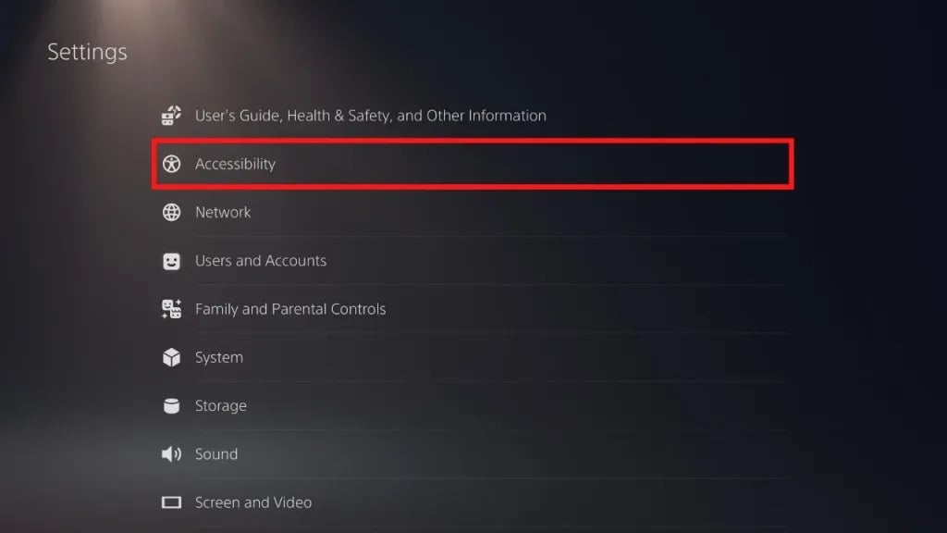This screenshot has height=533, width=947.
Task: Click the Family and Parental Controls icon
Action: tap(171, 309)
